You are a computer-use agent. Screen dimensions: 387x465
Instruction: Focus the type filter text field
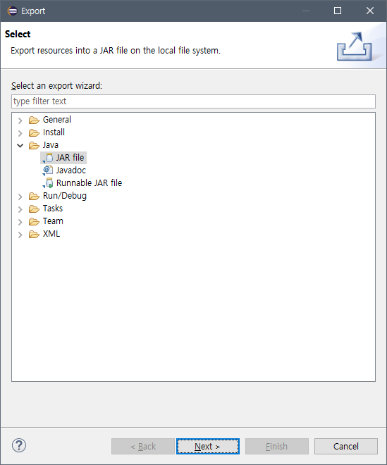pyautogui.click(x=193, y=101)
